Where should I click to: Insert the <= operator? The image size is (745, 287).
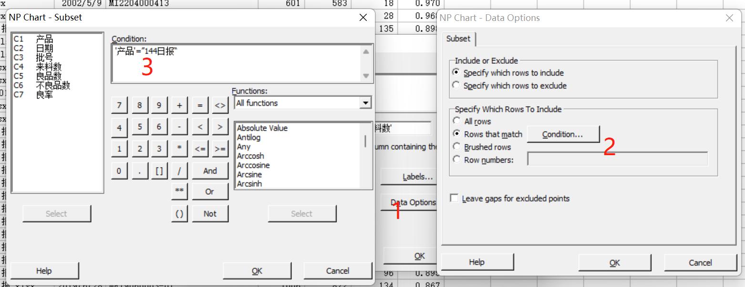[200, 149]
